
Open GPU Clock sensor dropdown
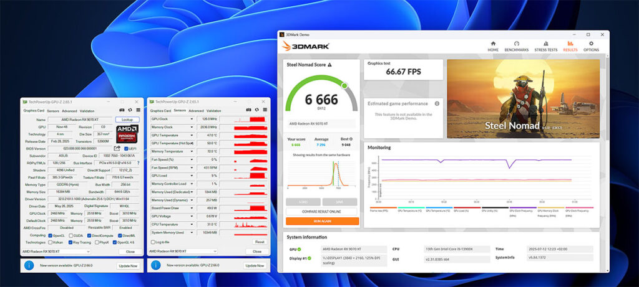(x=192, y=119)
